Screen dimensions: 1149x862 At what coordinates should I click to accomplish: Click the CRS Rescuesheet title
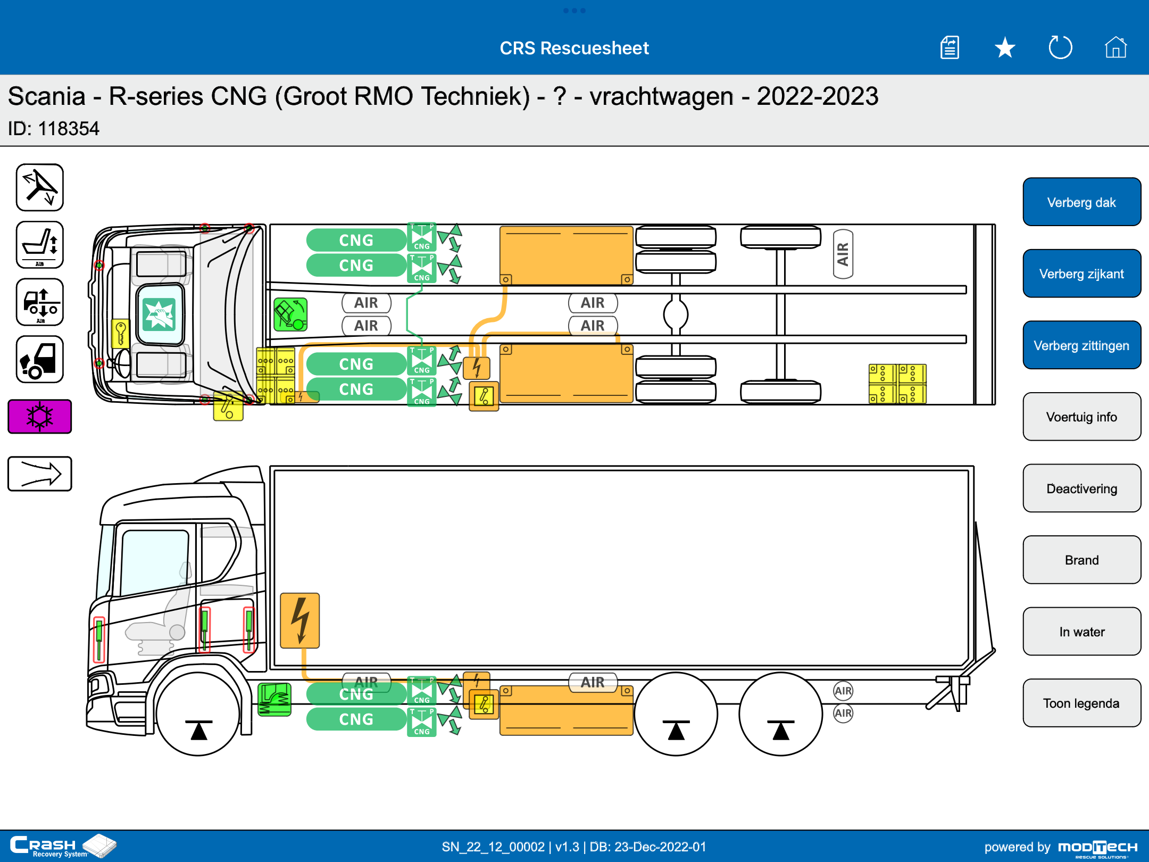pos(574,48)
